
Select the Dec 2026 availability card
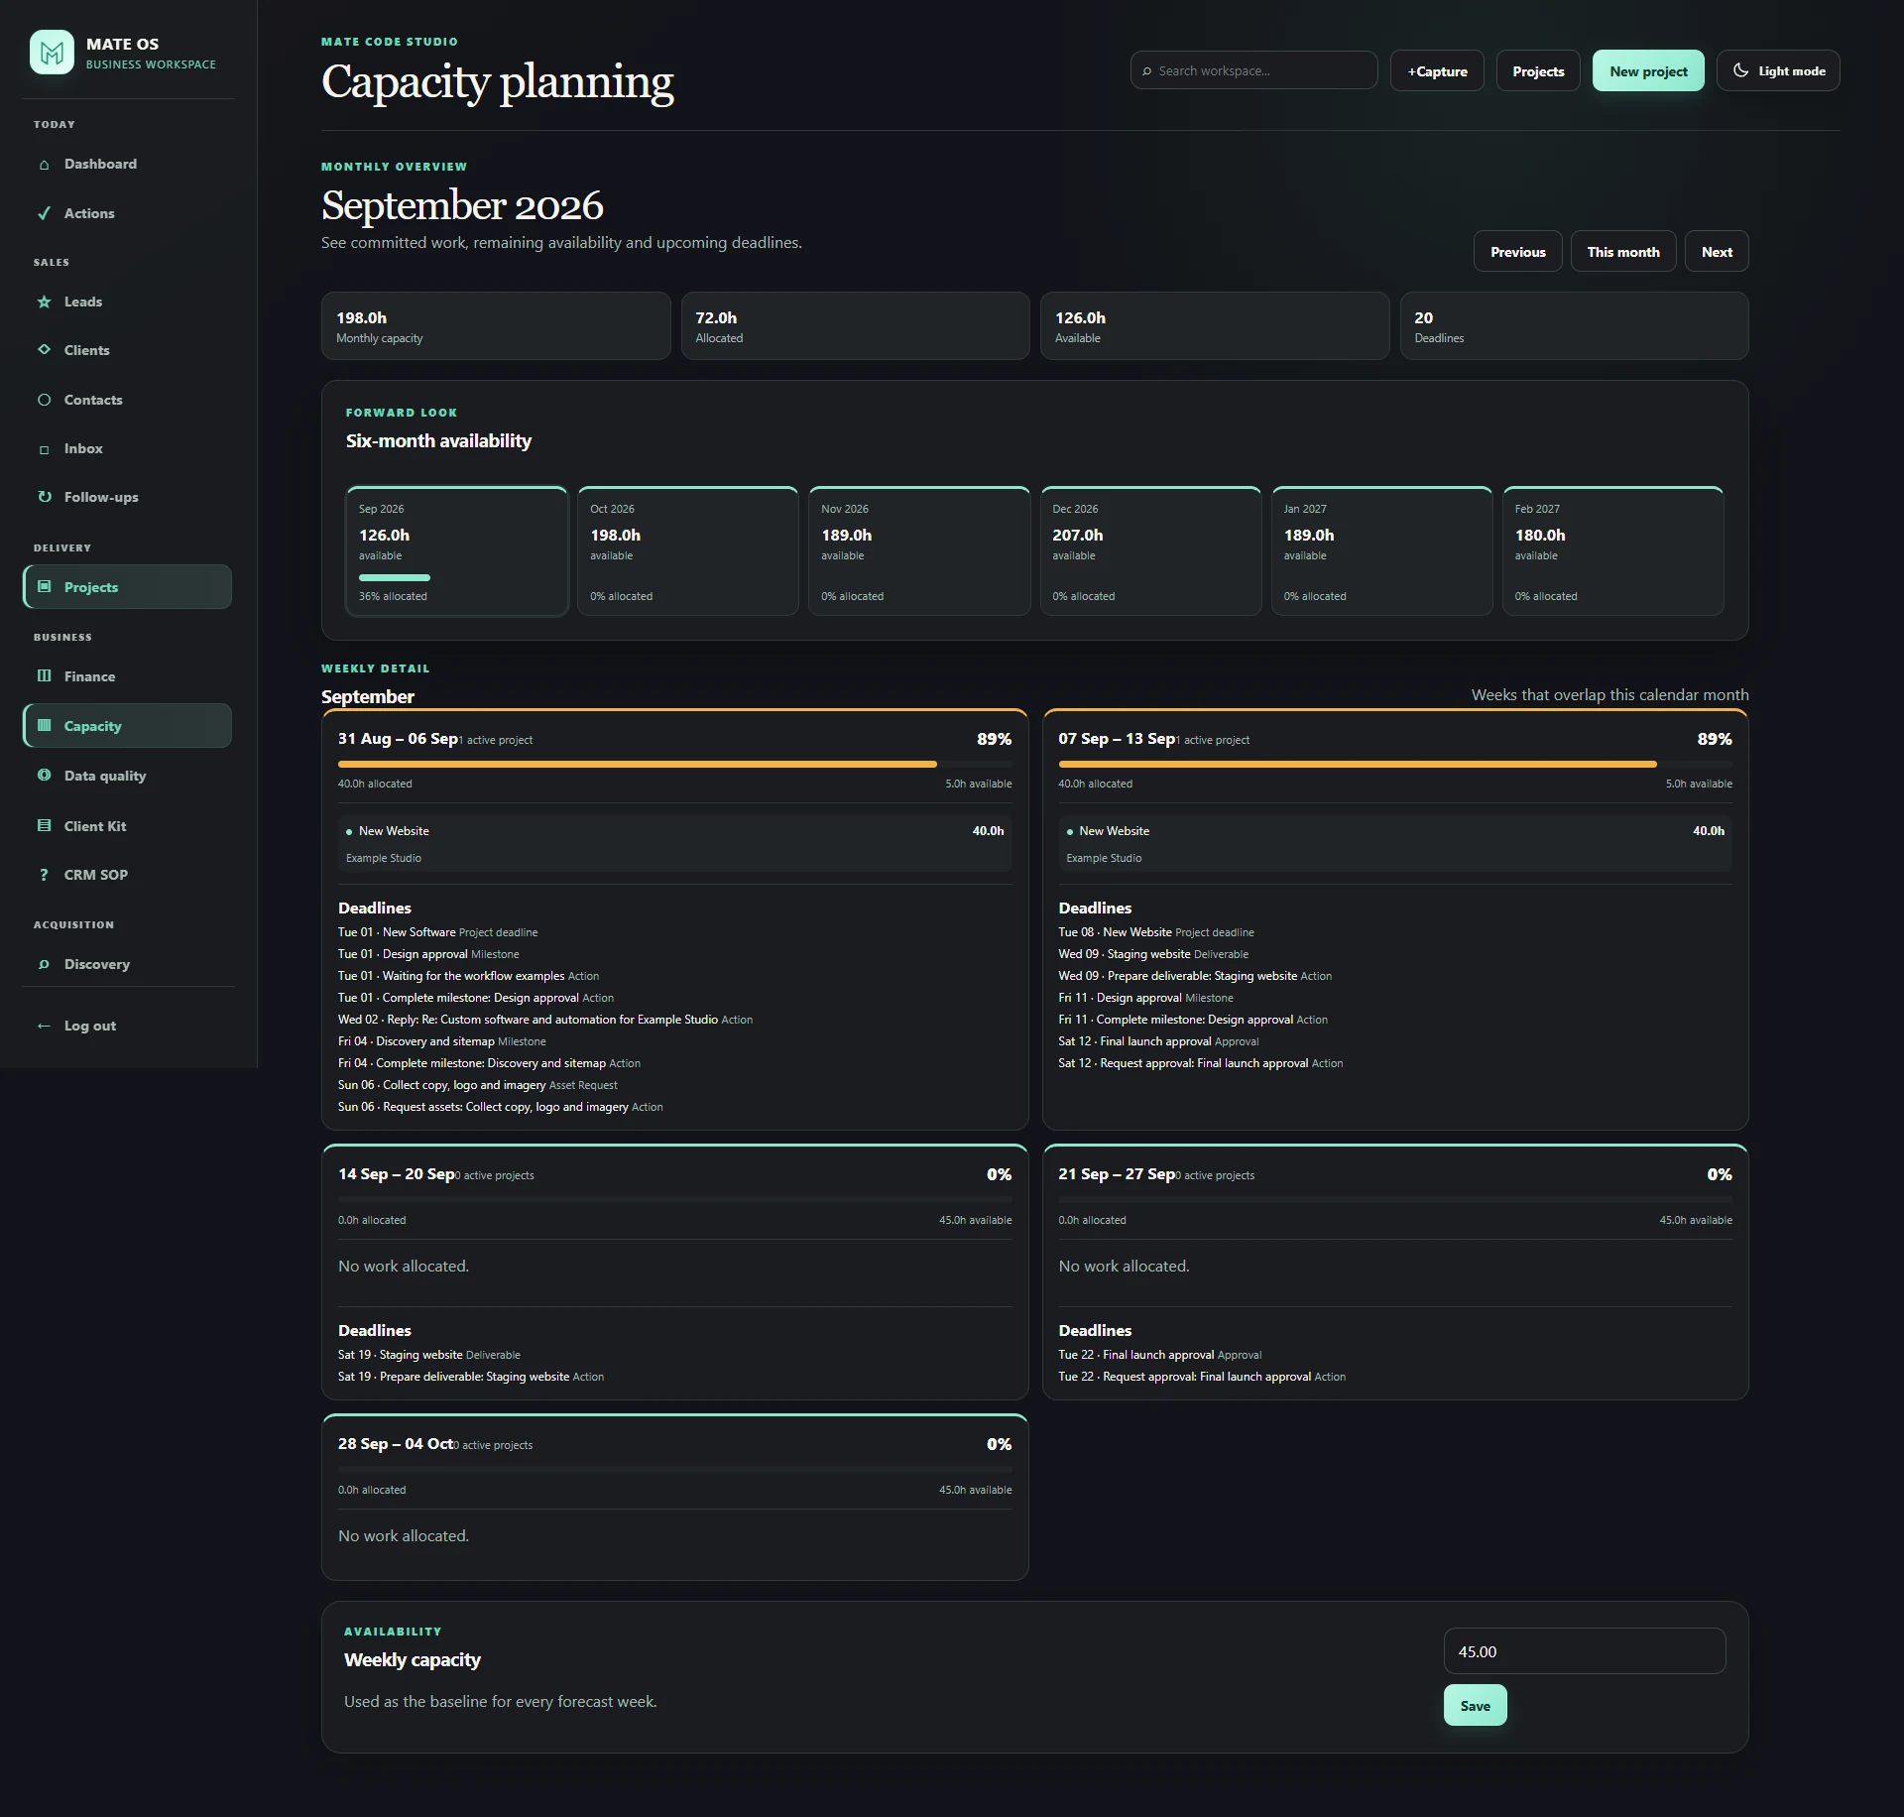[1150, 551]
